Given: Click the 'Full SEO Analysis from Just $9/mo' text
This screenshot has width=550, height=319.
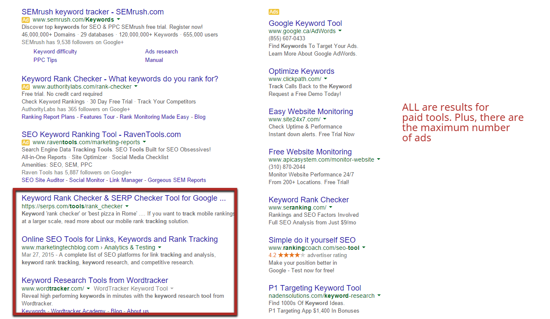Looking at the screenshot, I should coord(312,222).
